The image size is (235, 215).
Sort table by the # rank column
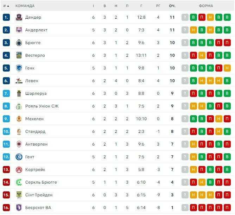(x=6, y=6)
